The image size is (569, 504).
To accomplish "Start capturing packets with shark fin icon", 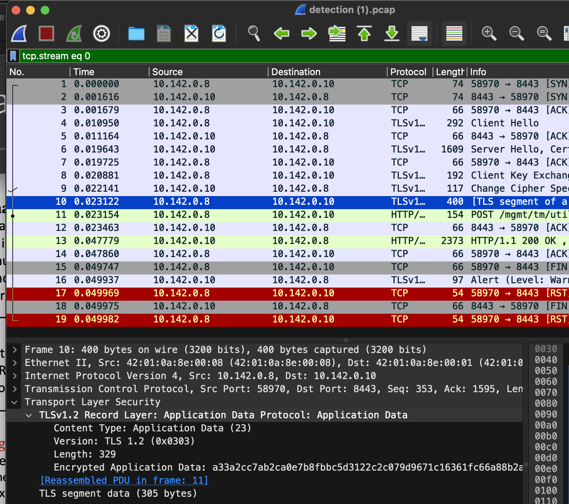I will 19,34.
